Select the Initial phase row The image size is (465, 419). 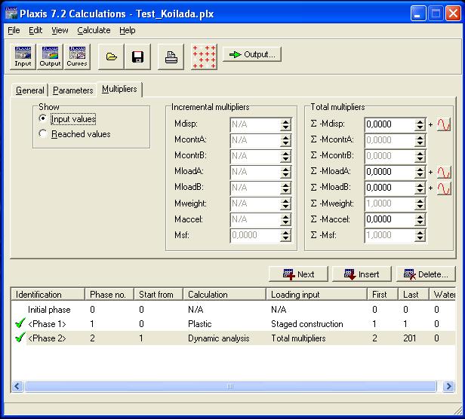tap(233, 310)
